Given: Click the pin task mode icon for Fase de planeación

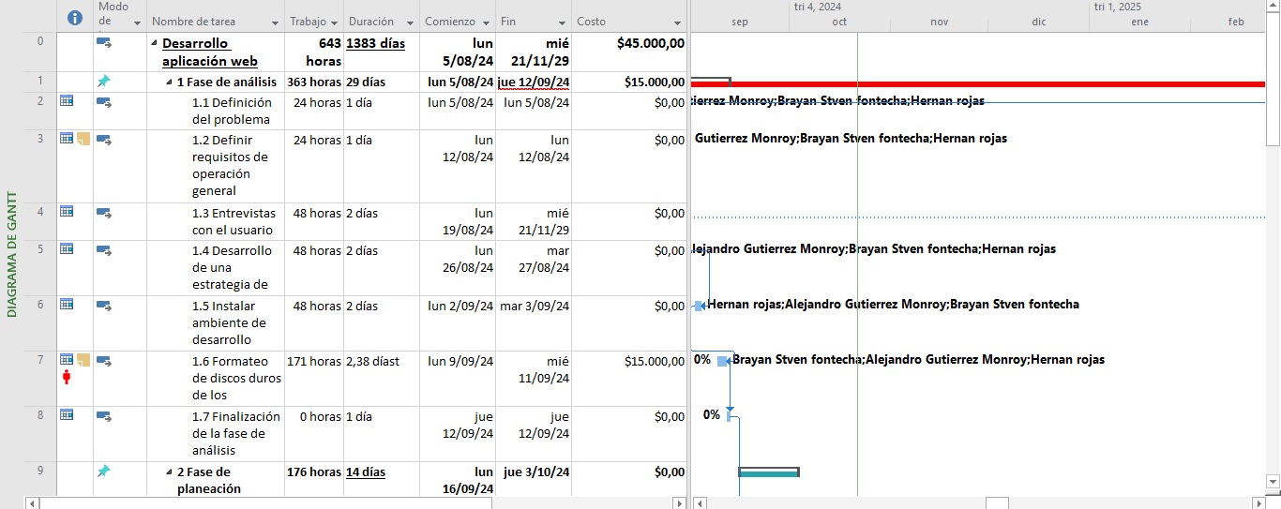Looking at the screenshot, I should click(104, 472).
